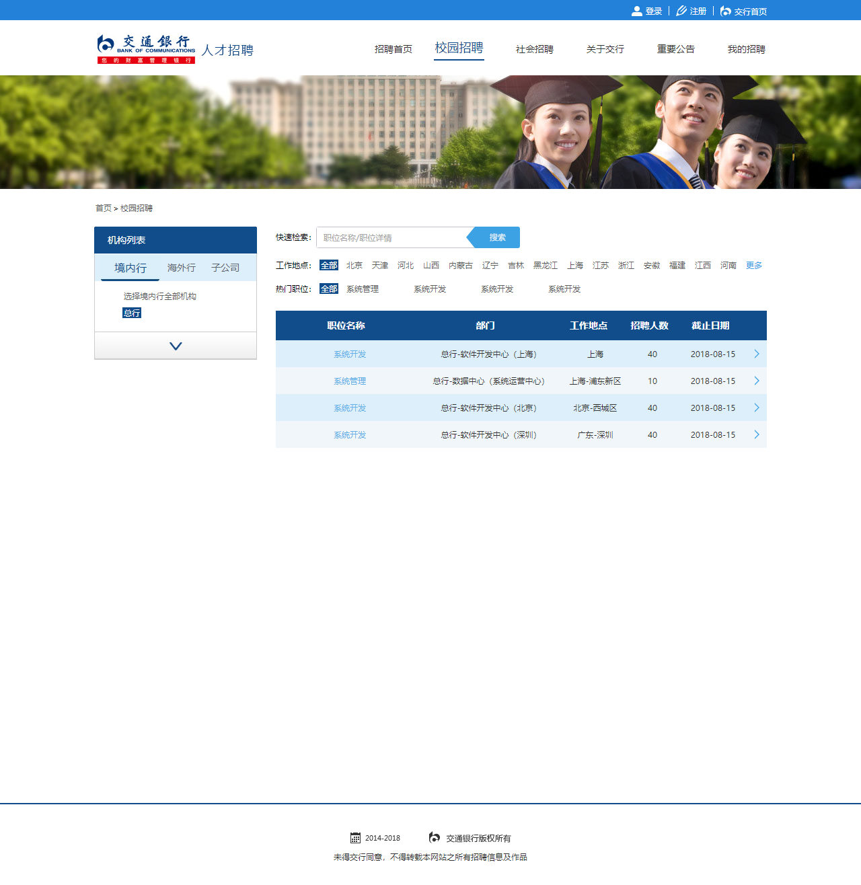Open 系统管理 job title link
The height and width of the screenshot is (885, 861).
tap(350, 381)
